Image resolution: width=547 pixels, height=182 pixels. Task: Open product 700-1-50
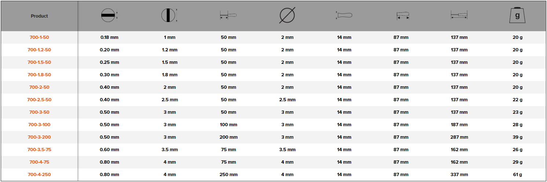pyautogui.click(x=39, y=37)
